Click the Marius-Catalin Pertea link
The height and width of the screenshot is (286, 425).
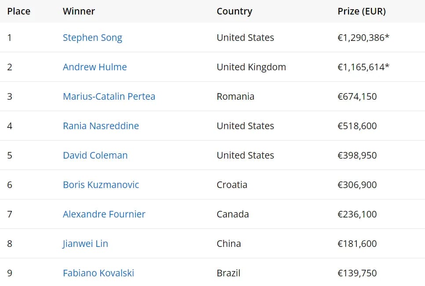(109, 96)
